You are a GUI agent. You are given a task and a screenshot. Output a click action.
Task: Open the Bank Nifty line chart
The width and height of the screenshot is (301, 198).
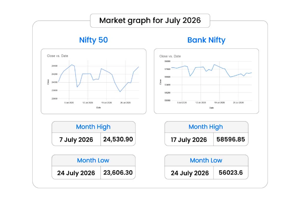(206, 81)
